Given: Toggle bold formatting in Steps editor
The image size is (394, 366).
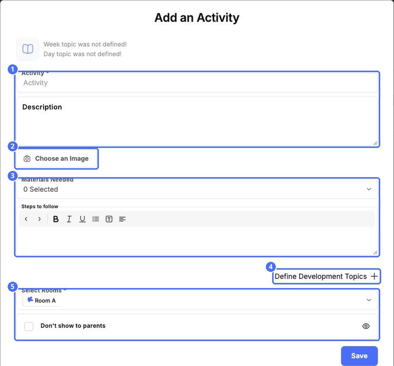Looking at the screenshot, I should (56, 219).
